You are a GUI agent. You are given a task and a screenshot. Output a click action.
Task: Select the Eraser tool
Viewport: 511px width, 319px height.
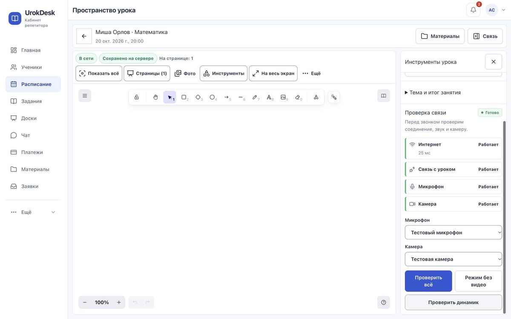point(298,97)
